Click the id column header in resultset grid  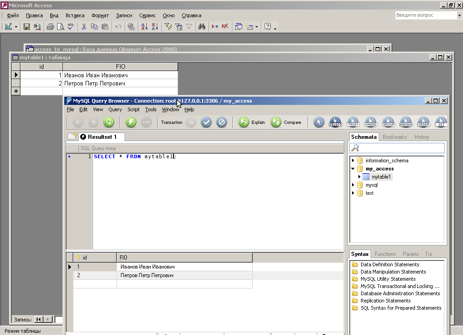(95, 258)
